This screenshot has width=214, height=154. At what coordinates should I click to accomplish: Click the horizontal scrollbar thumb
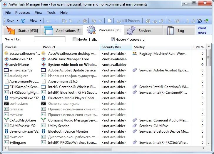click(60, 148)
